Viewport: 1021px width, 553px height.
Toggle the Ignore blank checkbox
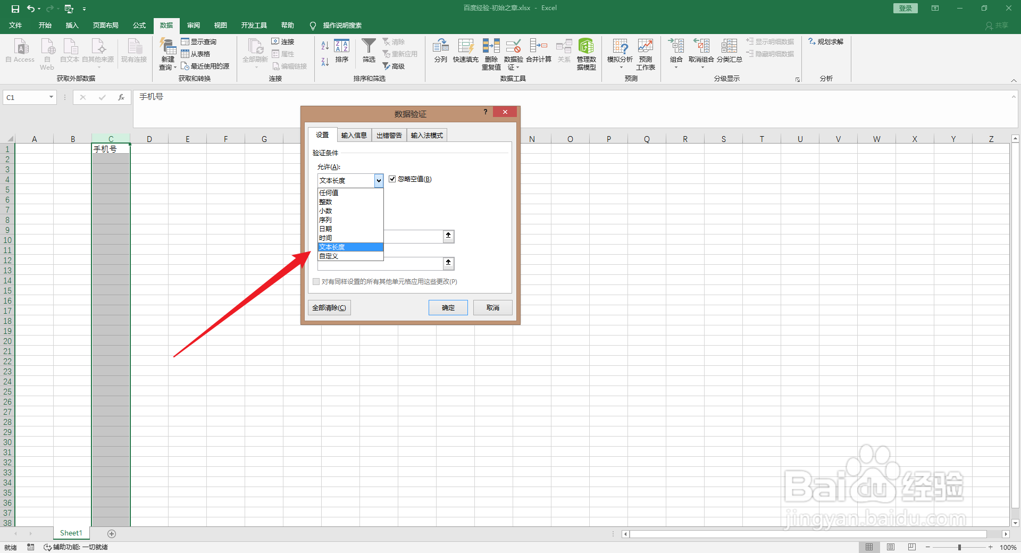pos(392,179)
